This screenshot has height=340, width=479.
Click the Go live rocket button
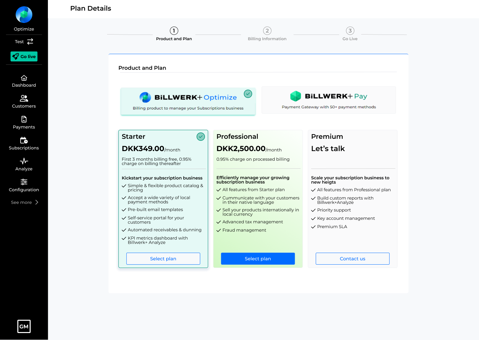pos(24,56)
